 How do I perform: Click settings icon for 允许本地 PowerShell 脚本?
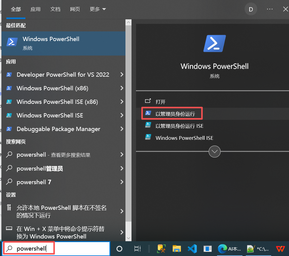click(x=9, y=208)
